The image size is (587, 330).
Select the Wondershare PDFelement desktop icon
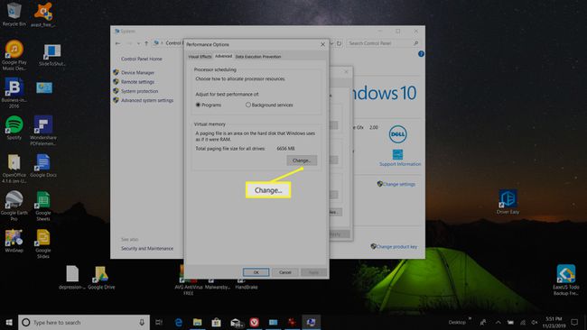coord(43,131)
